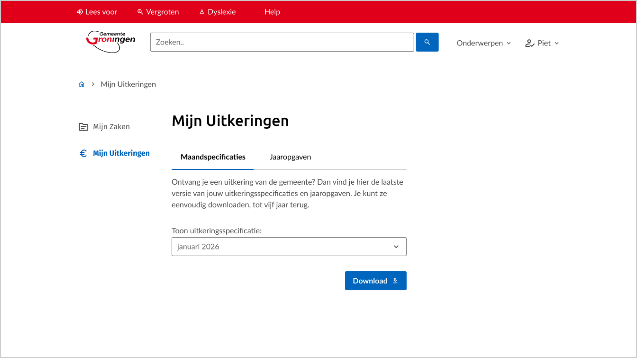Click the Toon uitkeringsspecificatie label
The height and width of the screenshot is (358, 637).
pos(217,231)
